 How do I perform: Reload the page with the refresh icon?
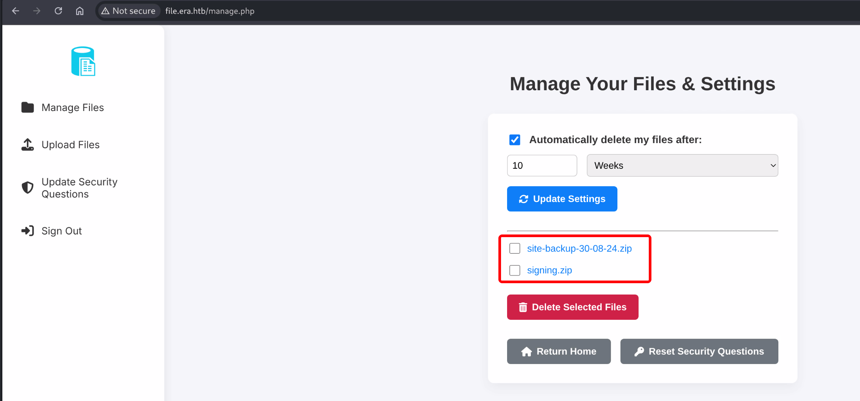coord(58,11)
